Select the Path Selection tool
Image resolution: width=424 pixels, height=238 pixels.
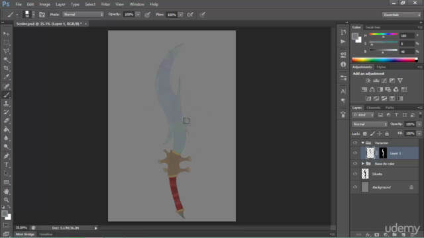point(6,173)
